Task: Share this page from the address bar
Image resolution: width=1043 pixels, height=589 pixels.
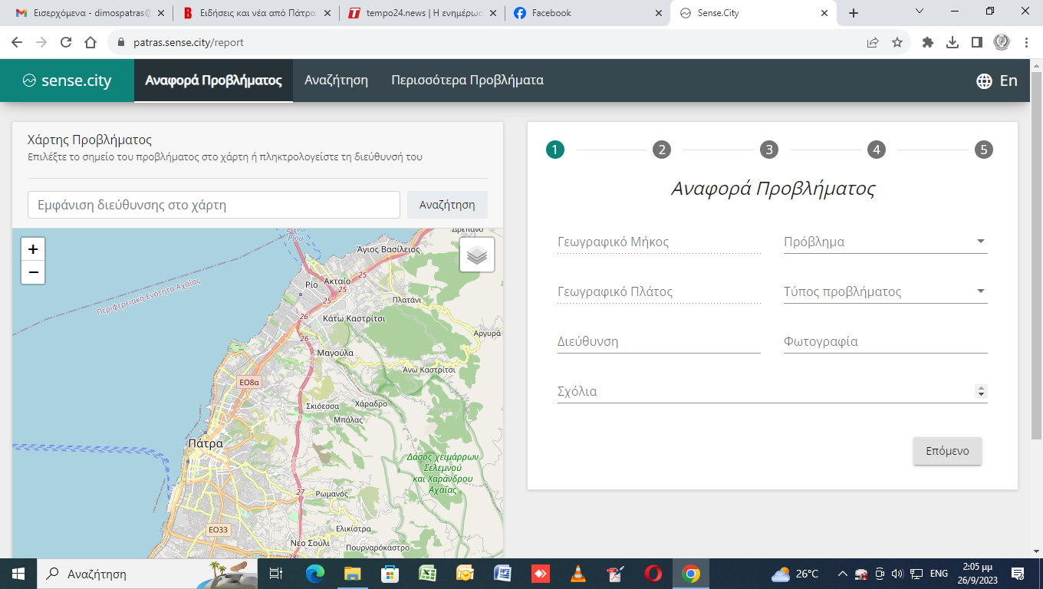Action: [x=873, y=43]
